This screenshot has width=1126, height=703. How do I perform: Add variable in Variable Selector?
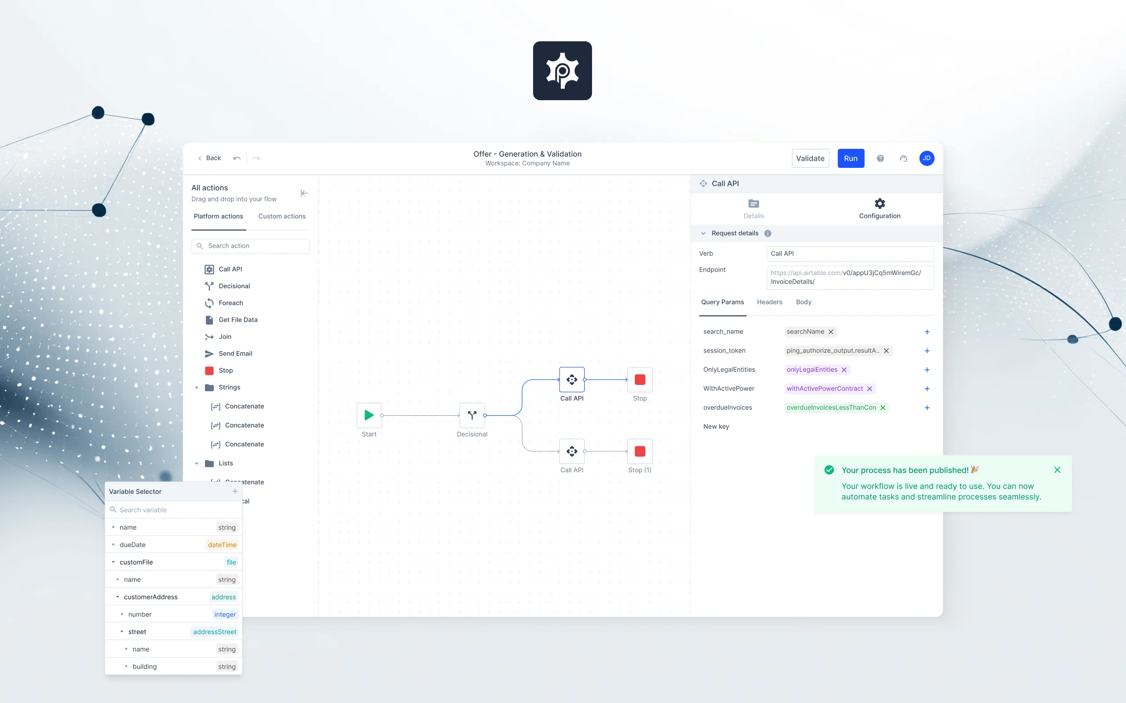pyautogui.click(x=235, y=492)
